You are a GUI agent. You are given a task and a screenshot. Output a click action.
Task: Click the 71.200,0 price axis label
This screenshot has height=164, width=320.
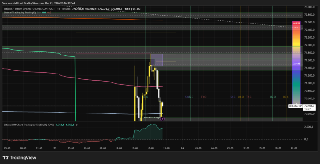309,75
